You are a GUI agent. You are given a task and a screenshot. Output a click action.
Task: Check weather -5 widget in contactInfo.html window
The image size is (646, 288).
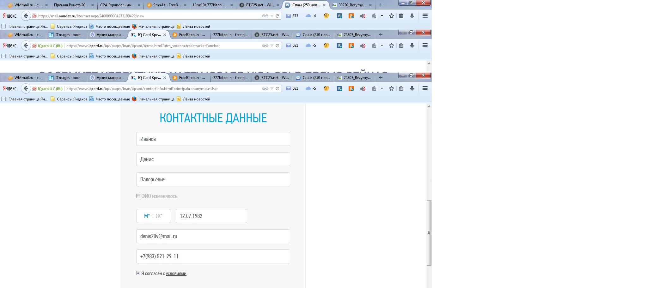click(311, 89)
